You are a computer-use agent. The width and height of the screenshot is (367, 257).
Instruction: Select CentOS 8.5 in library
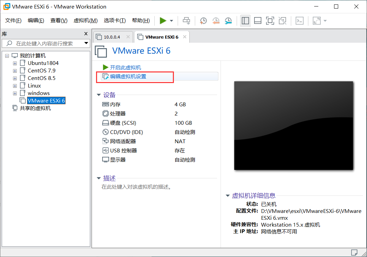(x=42, y=78)
